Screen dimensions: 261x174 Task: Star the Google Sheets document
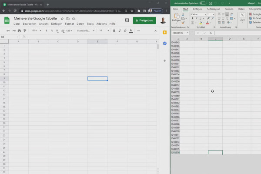click(x=62, y=19)
